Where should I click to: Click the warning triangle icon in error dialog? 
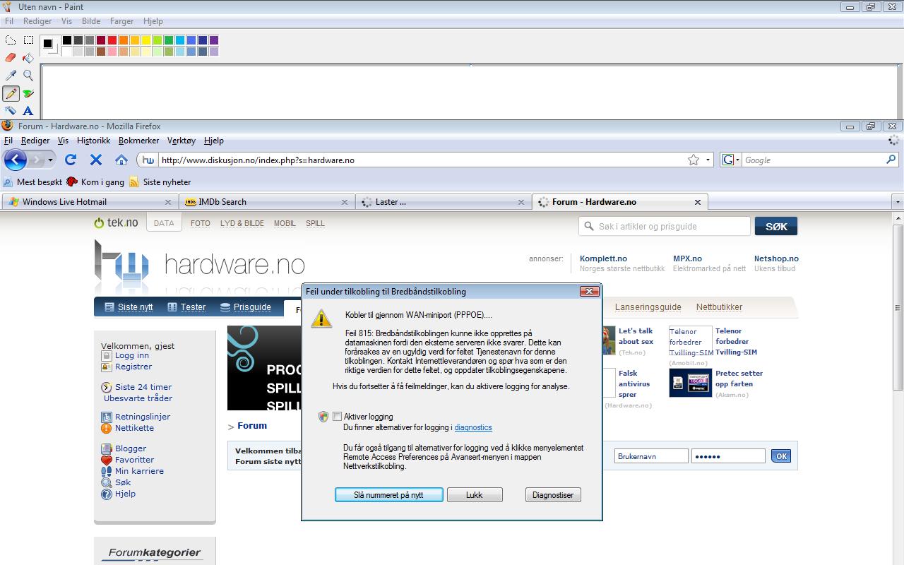321,319
